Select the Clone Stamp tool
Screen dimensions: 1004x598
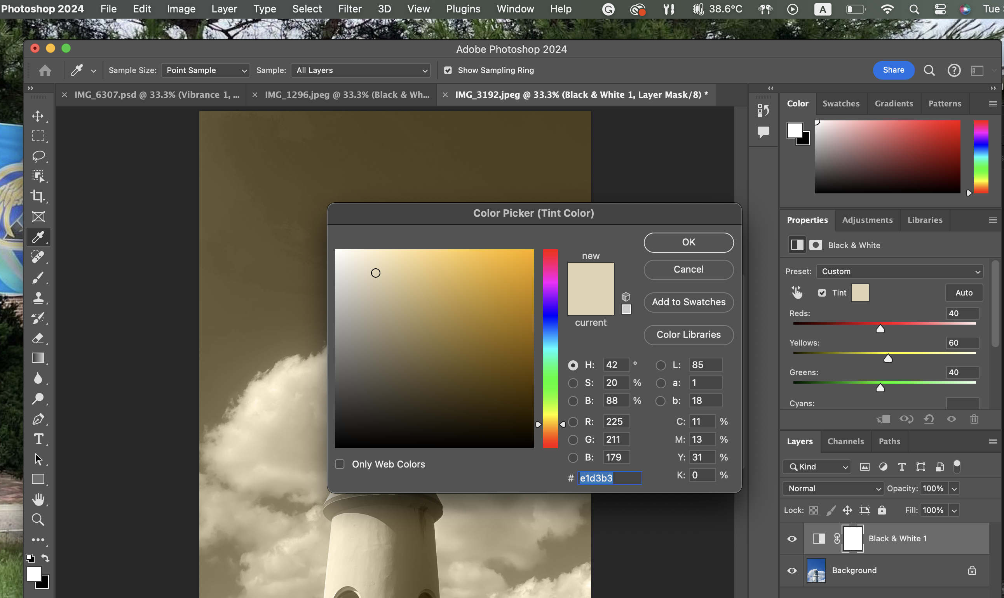[x=38, y=298]
